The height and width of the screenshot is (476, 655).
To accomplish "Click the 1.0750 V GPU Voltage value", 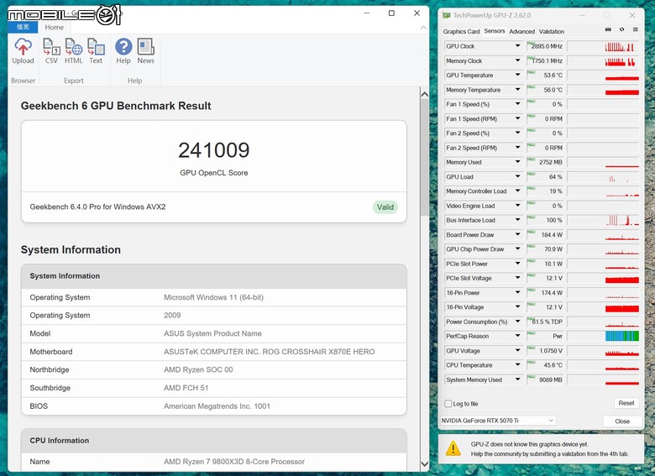I will (x=551, y=351).
